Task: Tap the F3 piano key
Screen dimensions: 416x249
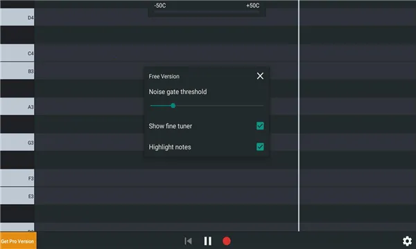Action: point(17,178)
